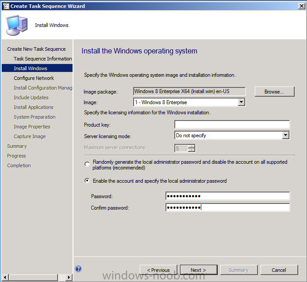307x282 pixels.
Task: Click the sidebar horizontal scrollbar thumb
Action: (33, 277)
